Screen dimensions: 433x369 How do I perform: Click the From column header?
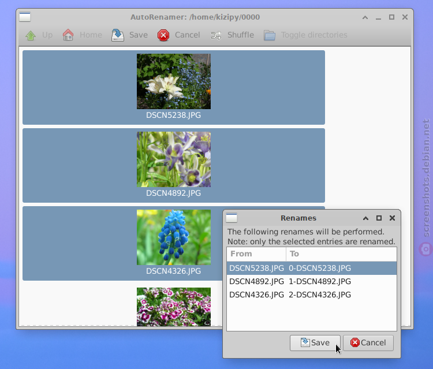coord(256,254)
